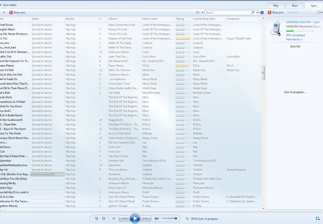Open the dropdown arrow left of Stop sync
Screen dimensions: 323x224
click(4, 12)
